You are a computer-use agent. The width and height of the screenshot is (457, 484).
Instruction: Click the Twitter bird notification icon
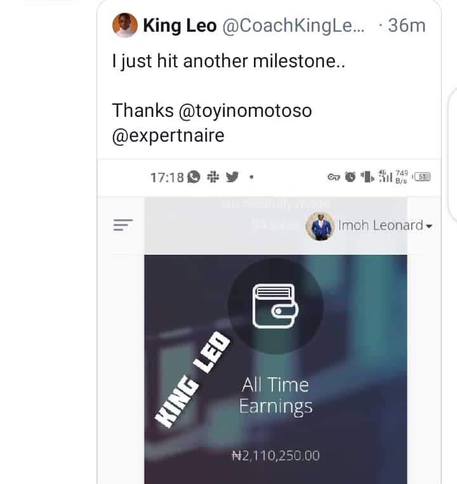tap(232, 177)
